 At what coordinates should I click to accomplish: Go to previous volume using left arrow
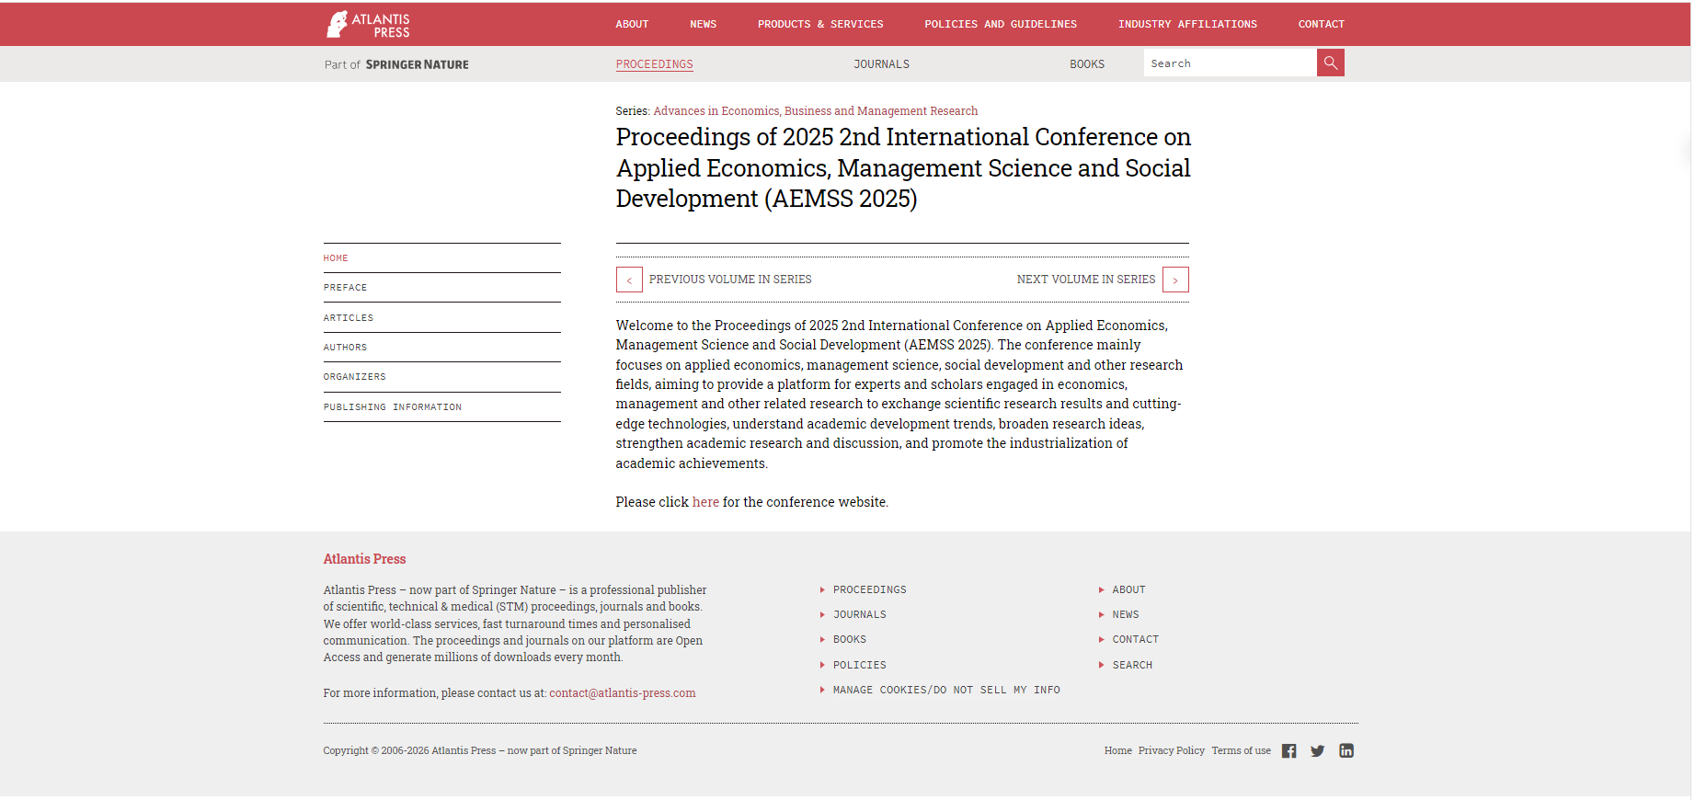click(629, 280)
